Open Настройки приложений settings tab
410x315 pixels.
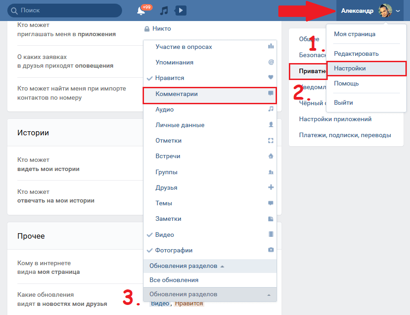335,119
